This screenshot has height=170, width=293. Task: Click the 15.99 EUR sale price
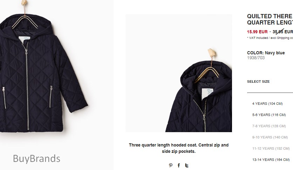point(257,32)
